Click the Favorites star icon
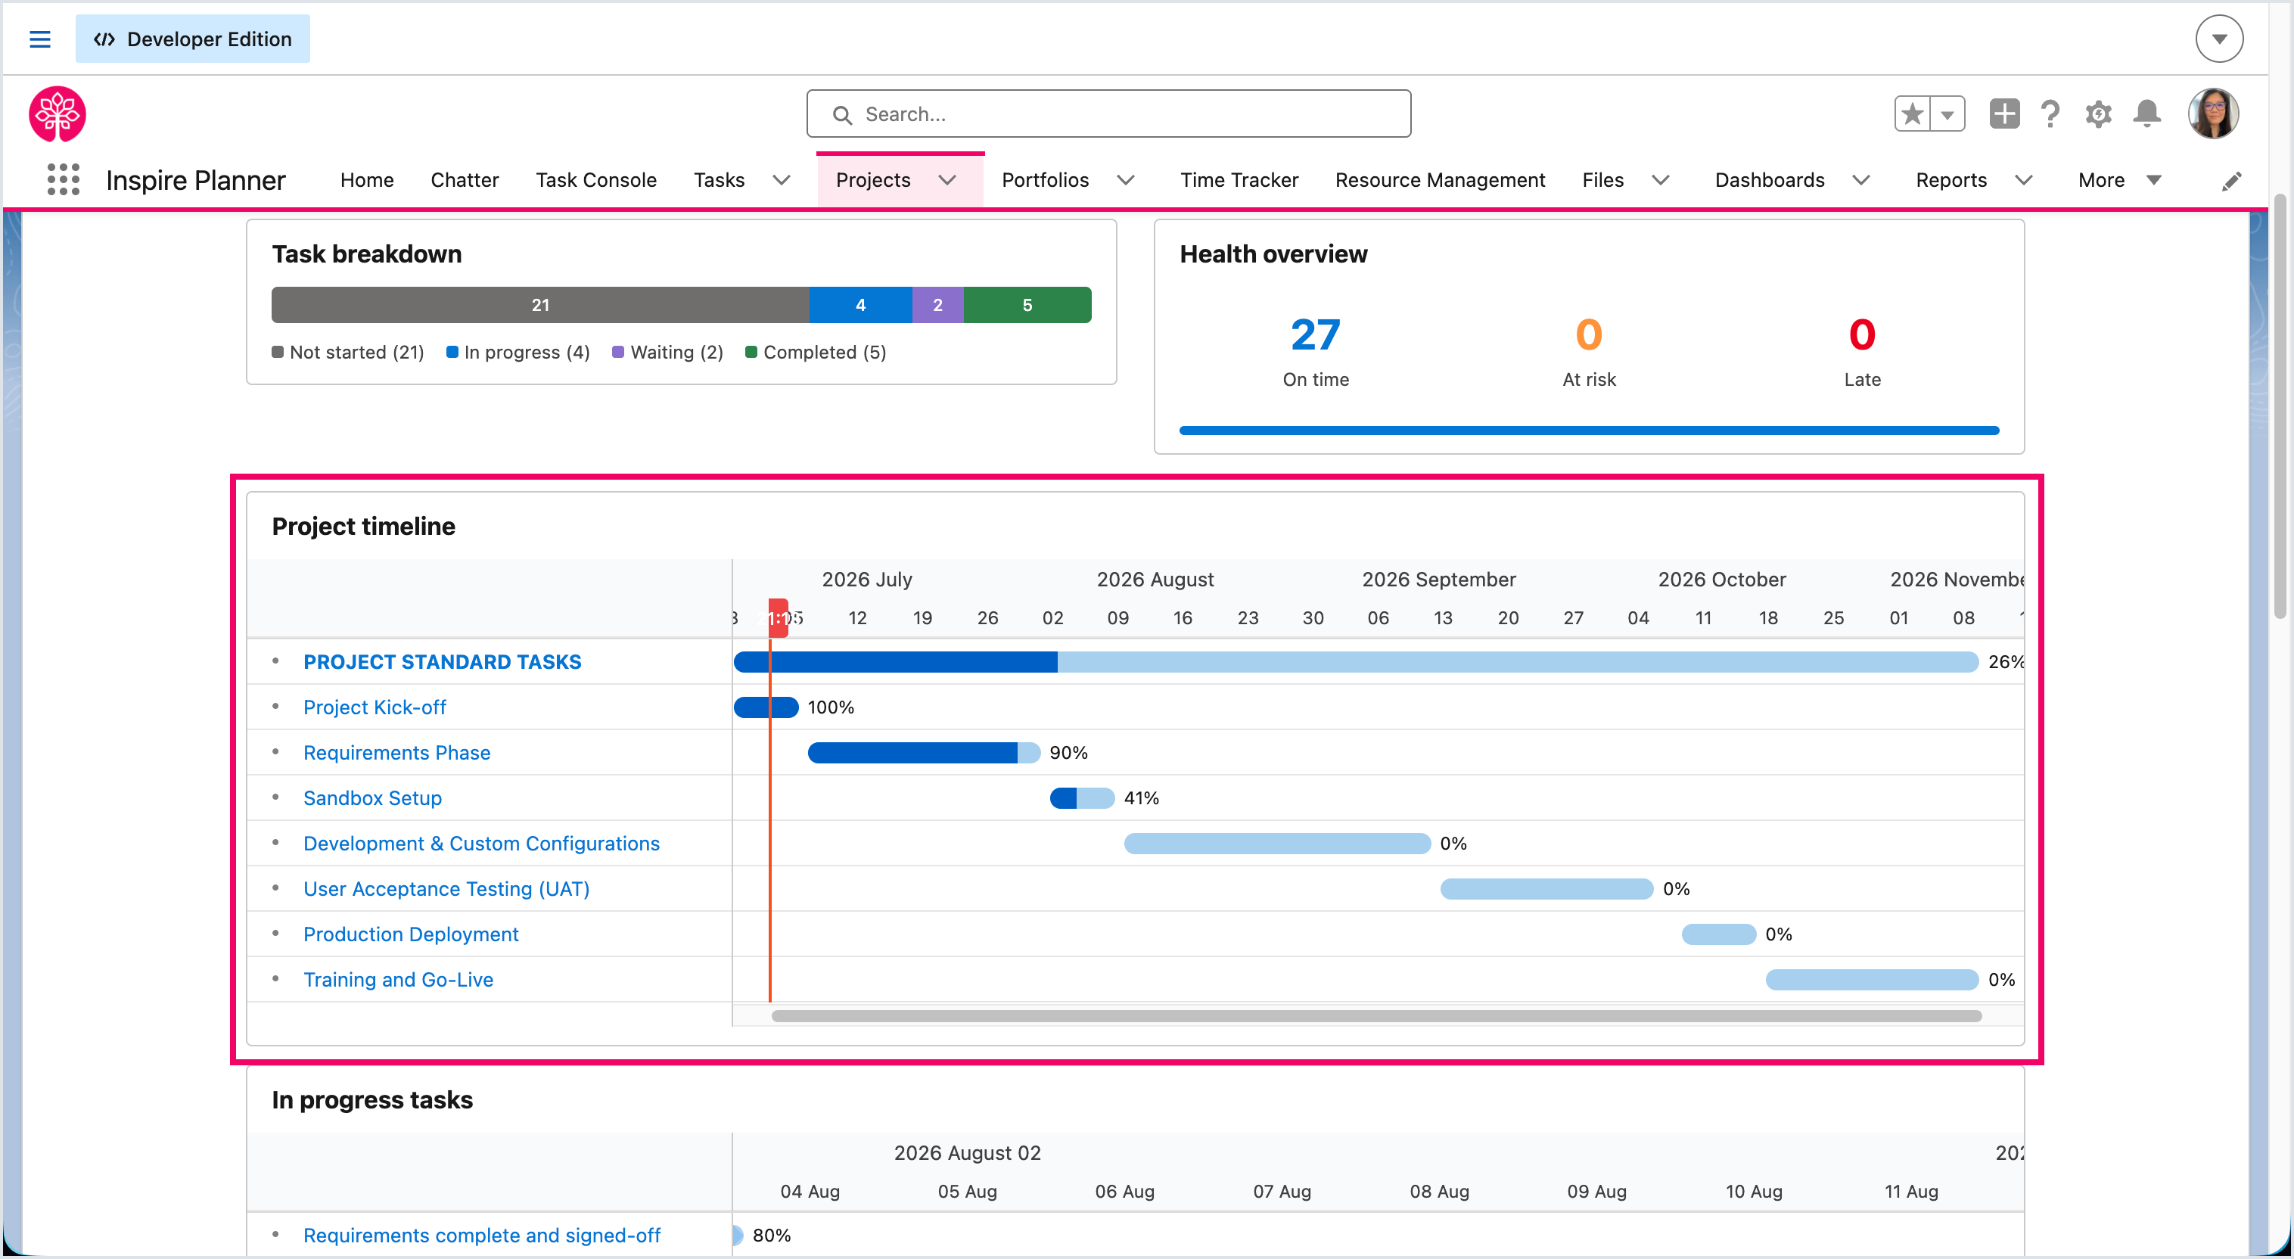Screen dimensions: 2294x1259 (1912, 114)
